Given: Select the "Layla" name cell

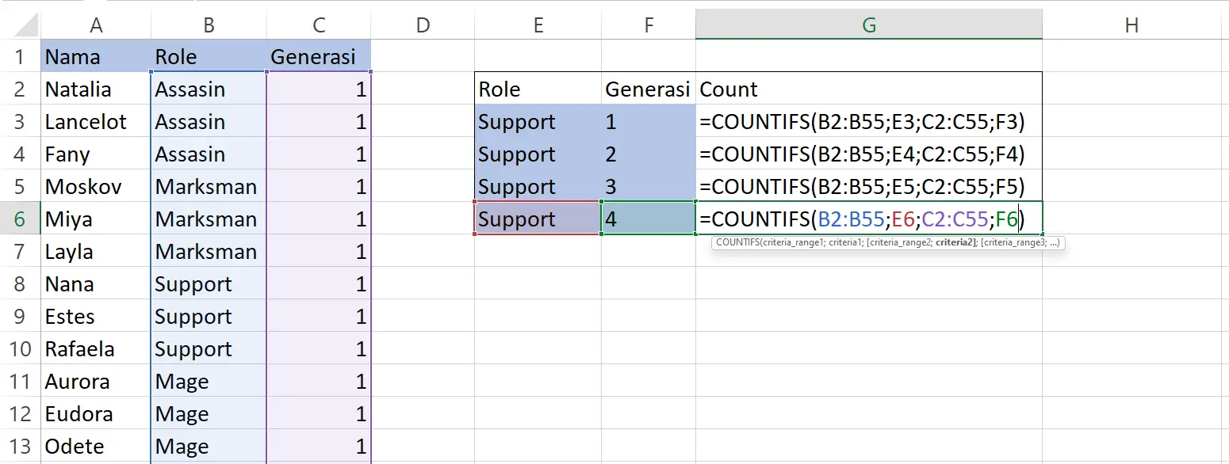Looking at the screenshot, I should [95, 252].
